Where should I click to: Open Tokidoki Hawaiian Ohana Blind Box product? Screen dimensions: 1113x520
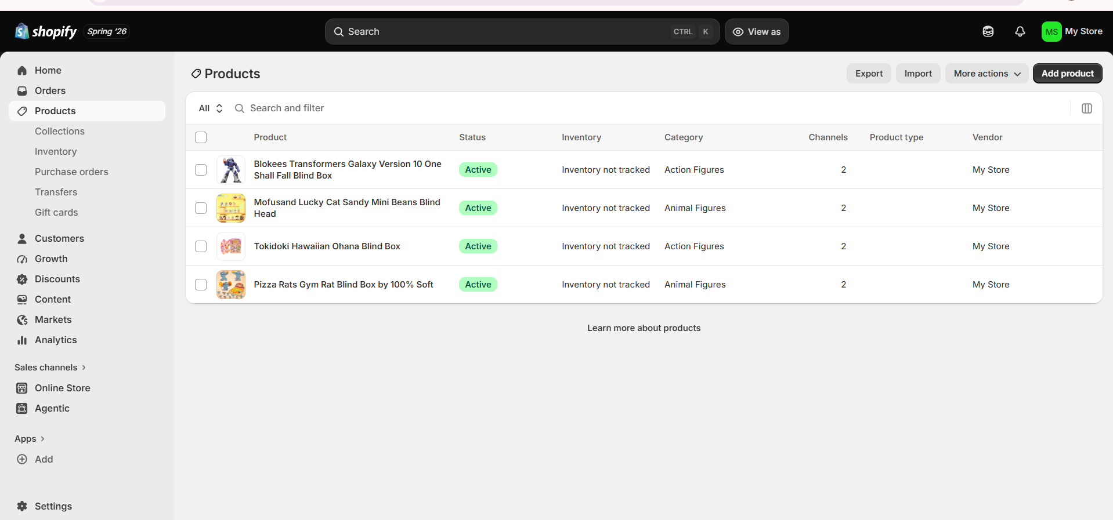[x=327, y=246]
